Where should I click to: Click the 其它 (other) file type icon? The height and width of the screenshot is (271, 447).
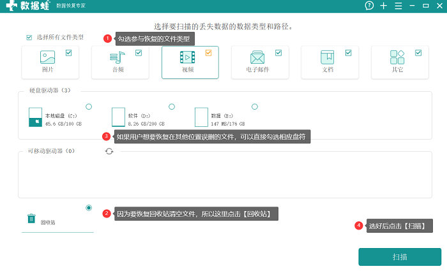click(x=397, y=57)
